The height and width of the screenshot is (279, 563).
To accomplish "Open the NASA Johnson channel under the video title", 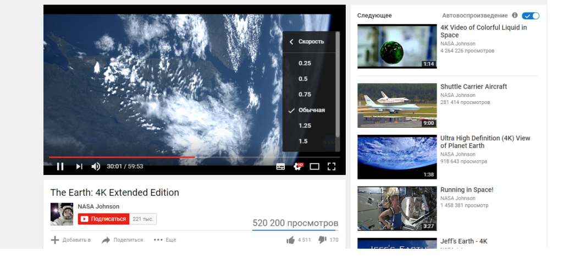I will (x=98, y=206).
